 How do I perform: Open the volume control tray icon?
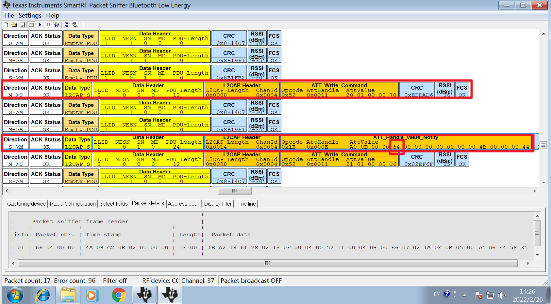502,295
